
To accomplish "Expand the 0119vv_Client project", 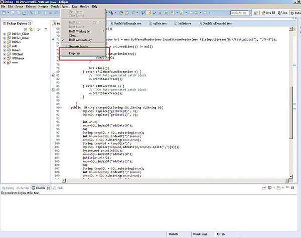I will [5, 34].
